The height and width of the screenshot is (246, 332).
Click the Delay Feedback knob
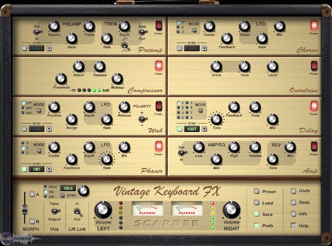(234, 107)
